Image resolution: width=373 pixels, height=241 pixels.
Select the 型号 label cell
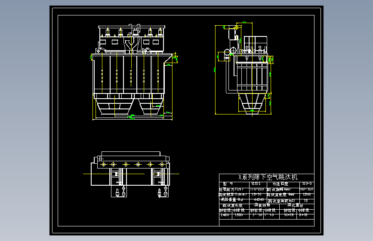228,184
